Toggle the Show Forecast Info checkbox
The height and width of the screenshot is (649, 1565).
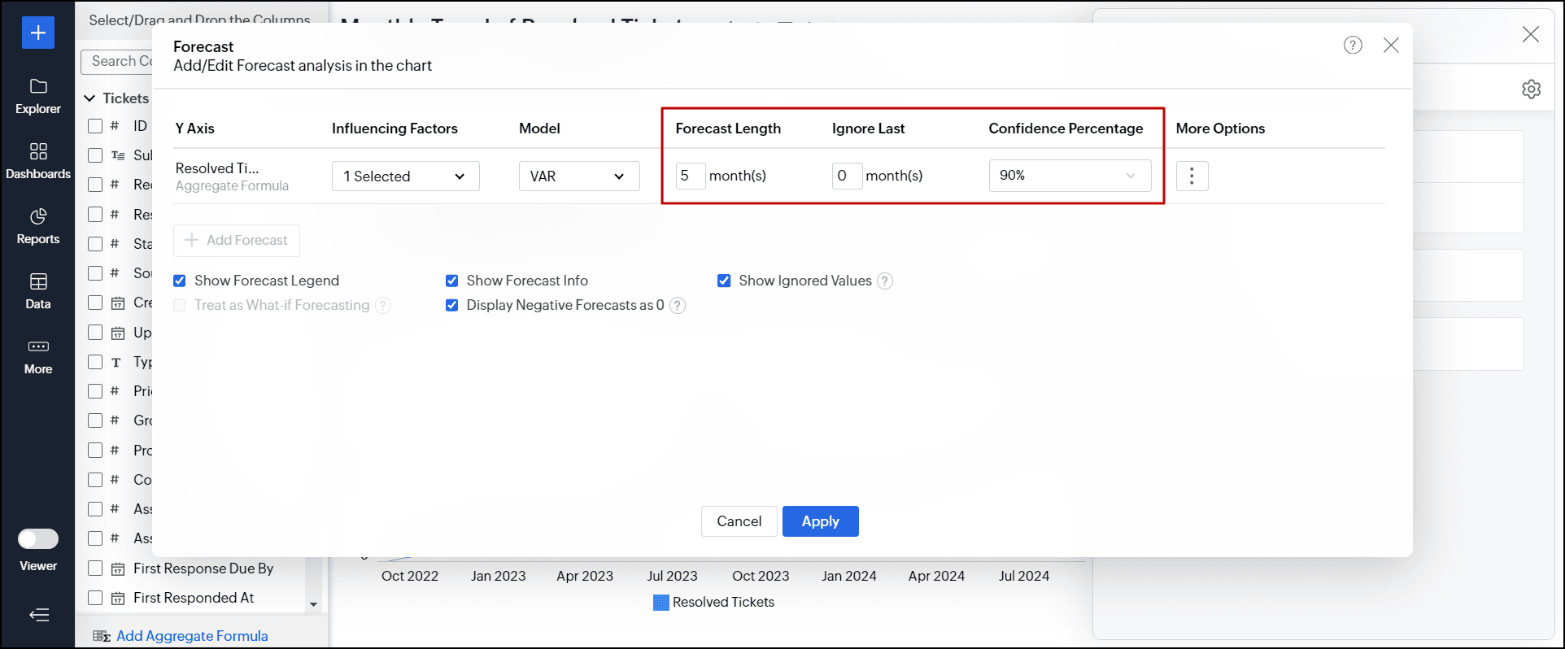tap(452, 281)
